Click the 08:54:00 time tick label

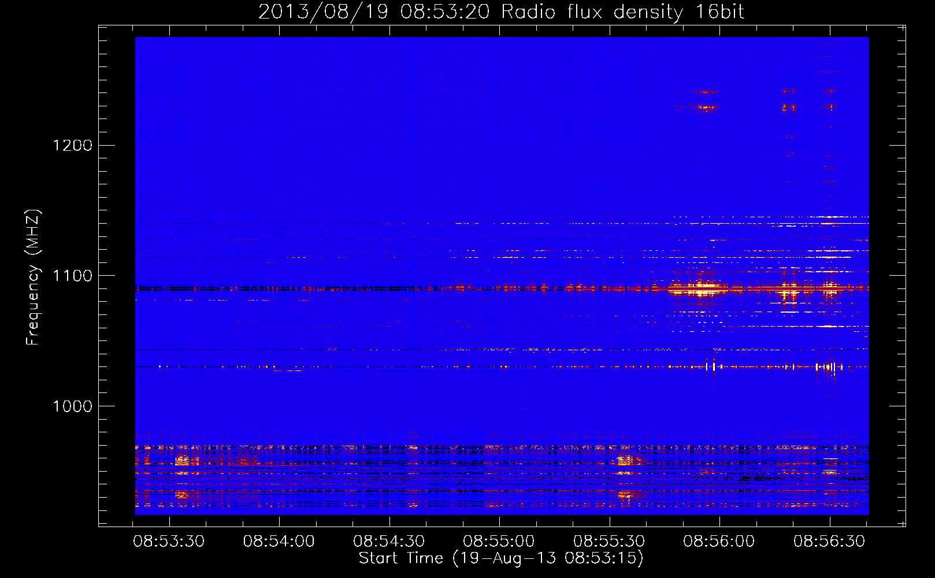click(279, 542)
